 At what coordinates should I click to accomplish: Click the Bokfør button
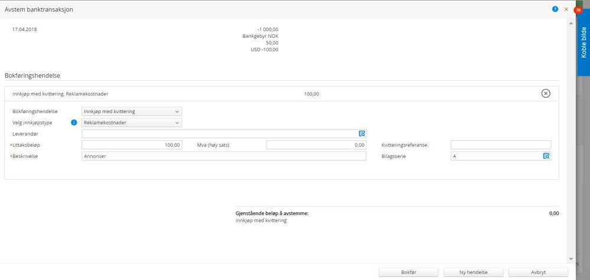[x=409, y=272]
